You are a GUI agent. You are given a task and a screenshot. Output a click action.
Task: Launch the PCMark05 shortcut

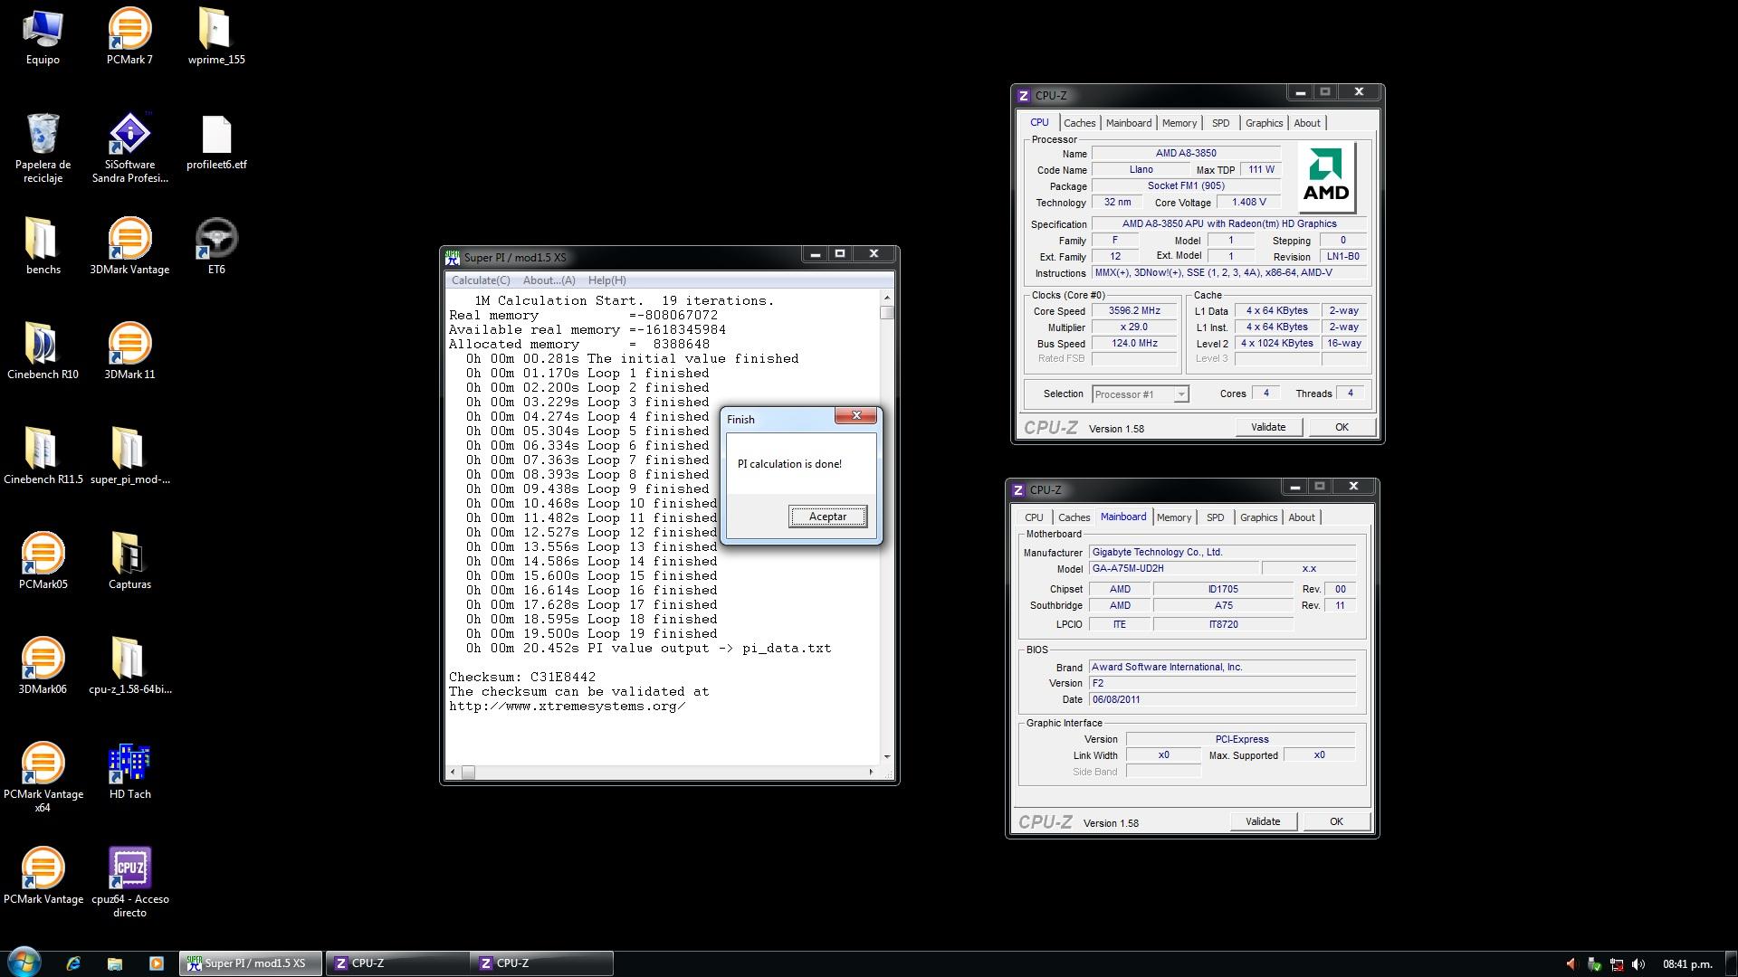pyautogui.click(x=43, y=561)
